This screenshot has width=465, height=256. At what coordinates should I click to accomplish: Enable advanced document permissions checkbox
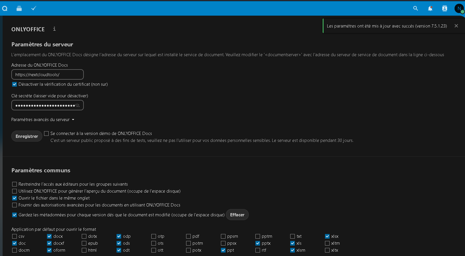tap(14, 205)
